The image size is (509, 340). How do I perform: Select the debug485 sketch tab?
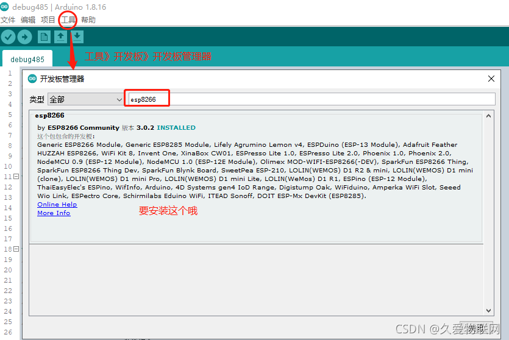coord(27,59)
